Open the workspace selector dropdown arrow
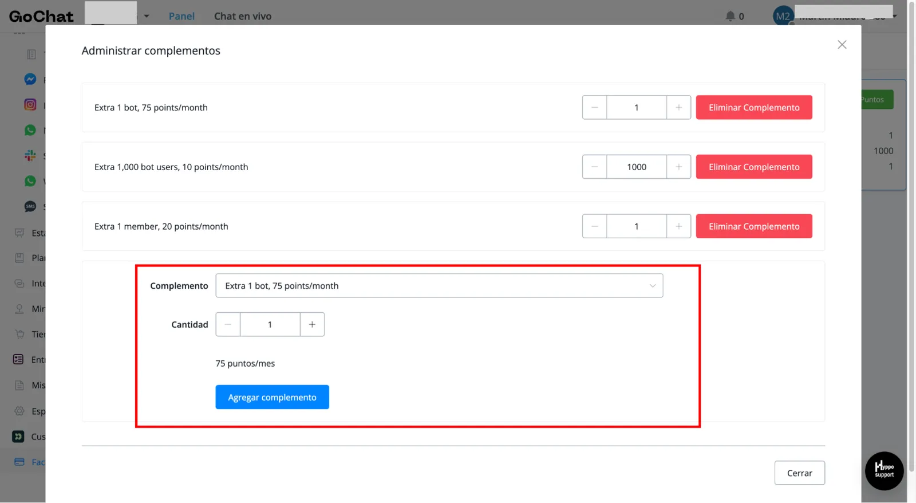The width and height of the screenshot is (916, 503). coord(147,16)
